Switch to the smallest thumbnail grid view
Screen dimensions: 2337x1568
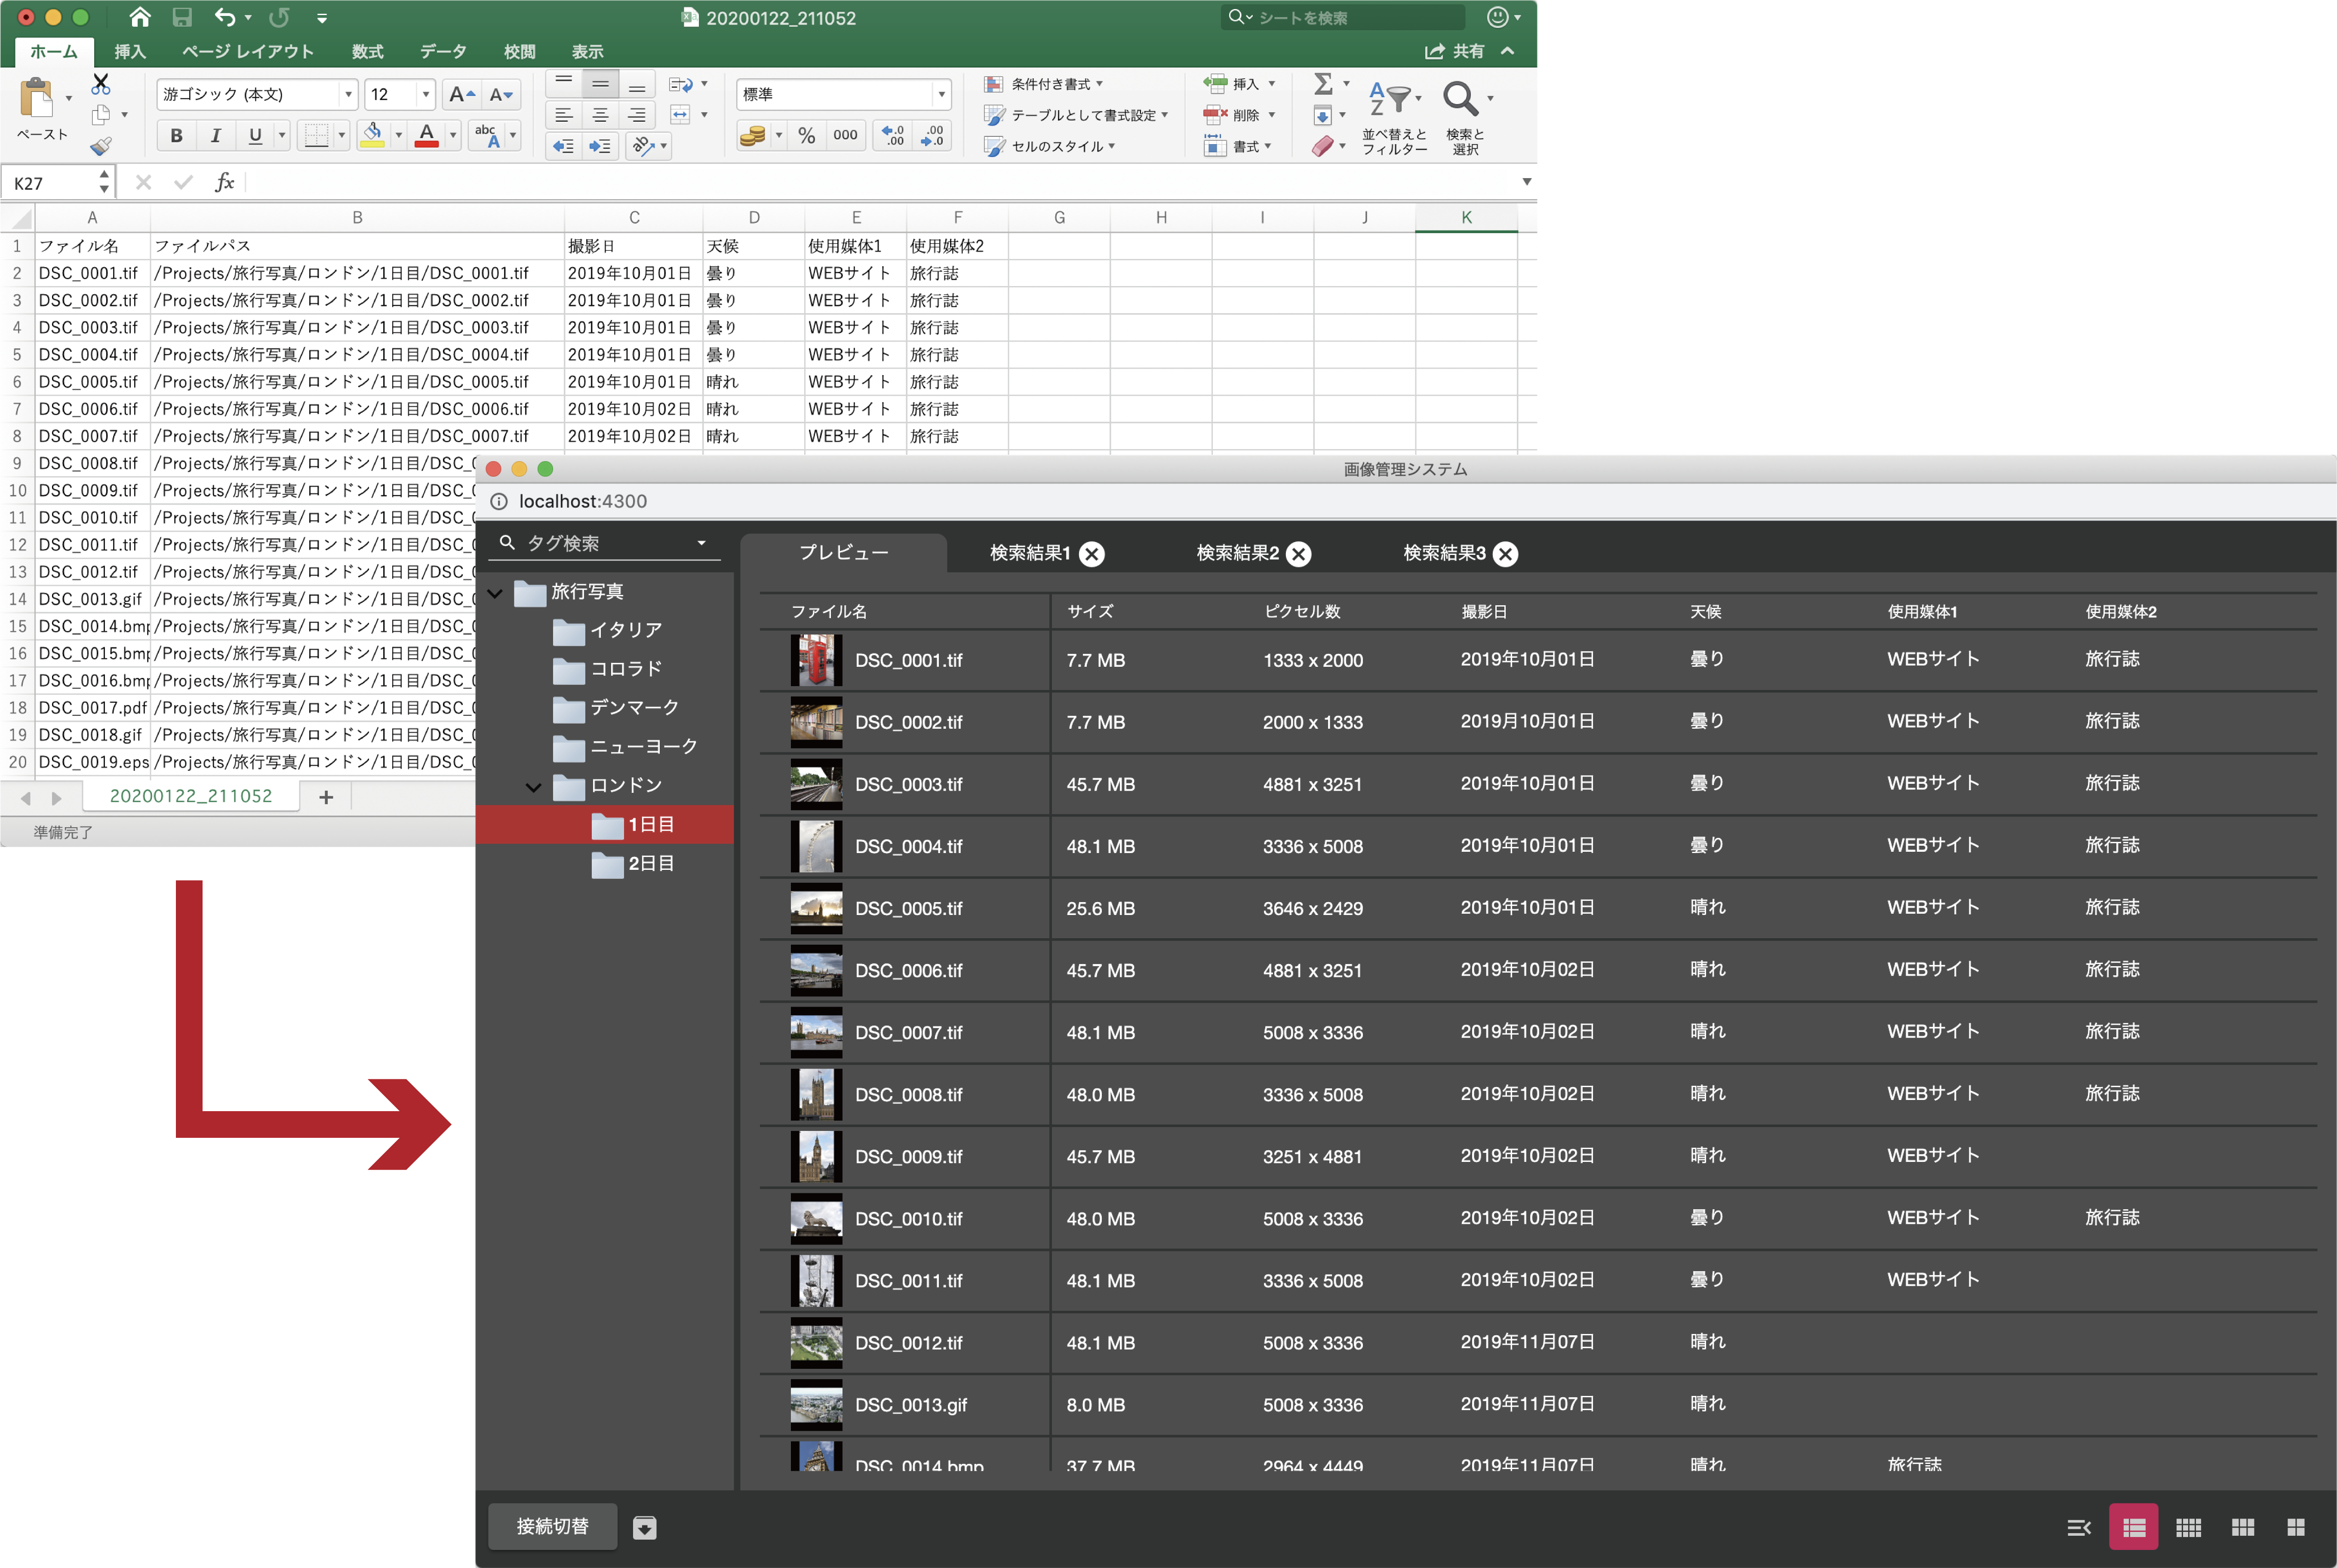pyautogui.click(x=2188, y=1528)
